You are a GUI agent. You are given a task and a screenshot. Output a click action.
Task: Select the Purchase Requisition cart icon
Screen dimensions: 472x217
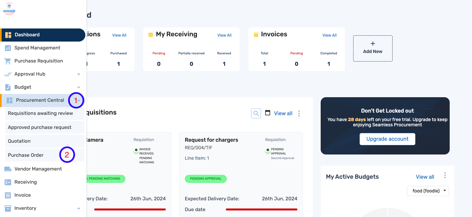(8, 61)
